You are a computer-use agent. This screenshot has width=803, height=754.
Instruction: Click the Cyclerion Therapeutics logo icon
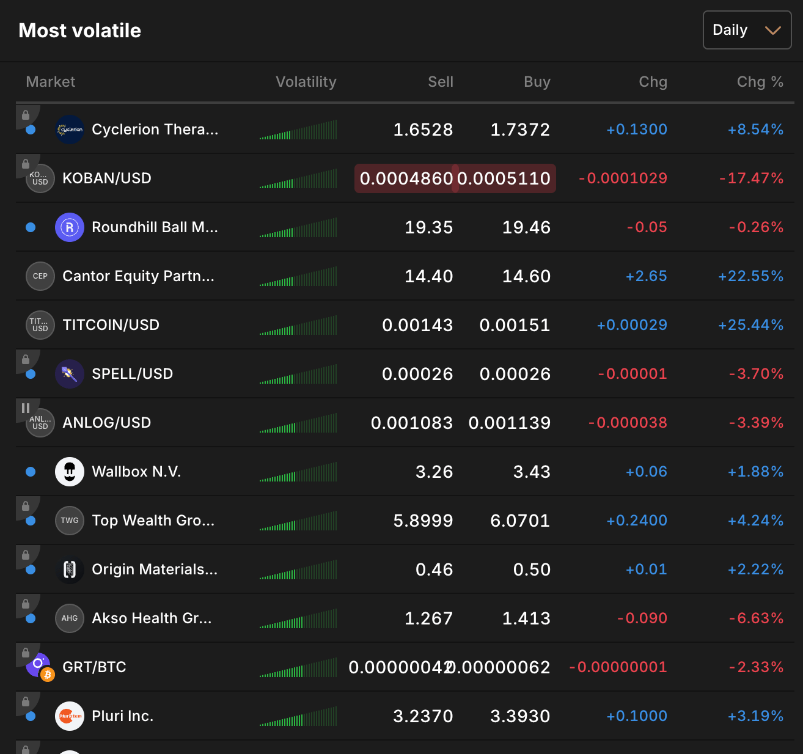pyautogui.click(x=70, y=130)
